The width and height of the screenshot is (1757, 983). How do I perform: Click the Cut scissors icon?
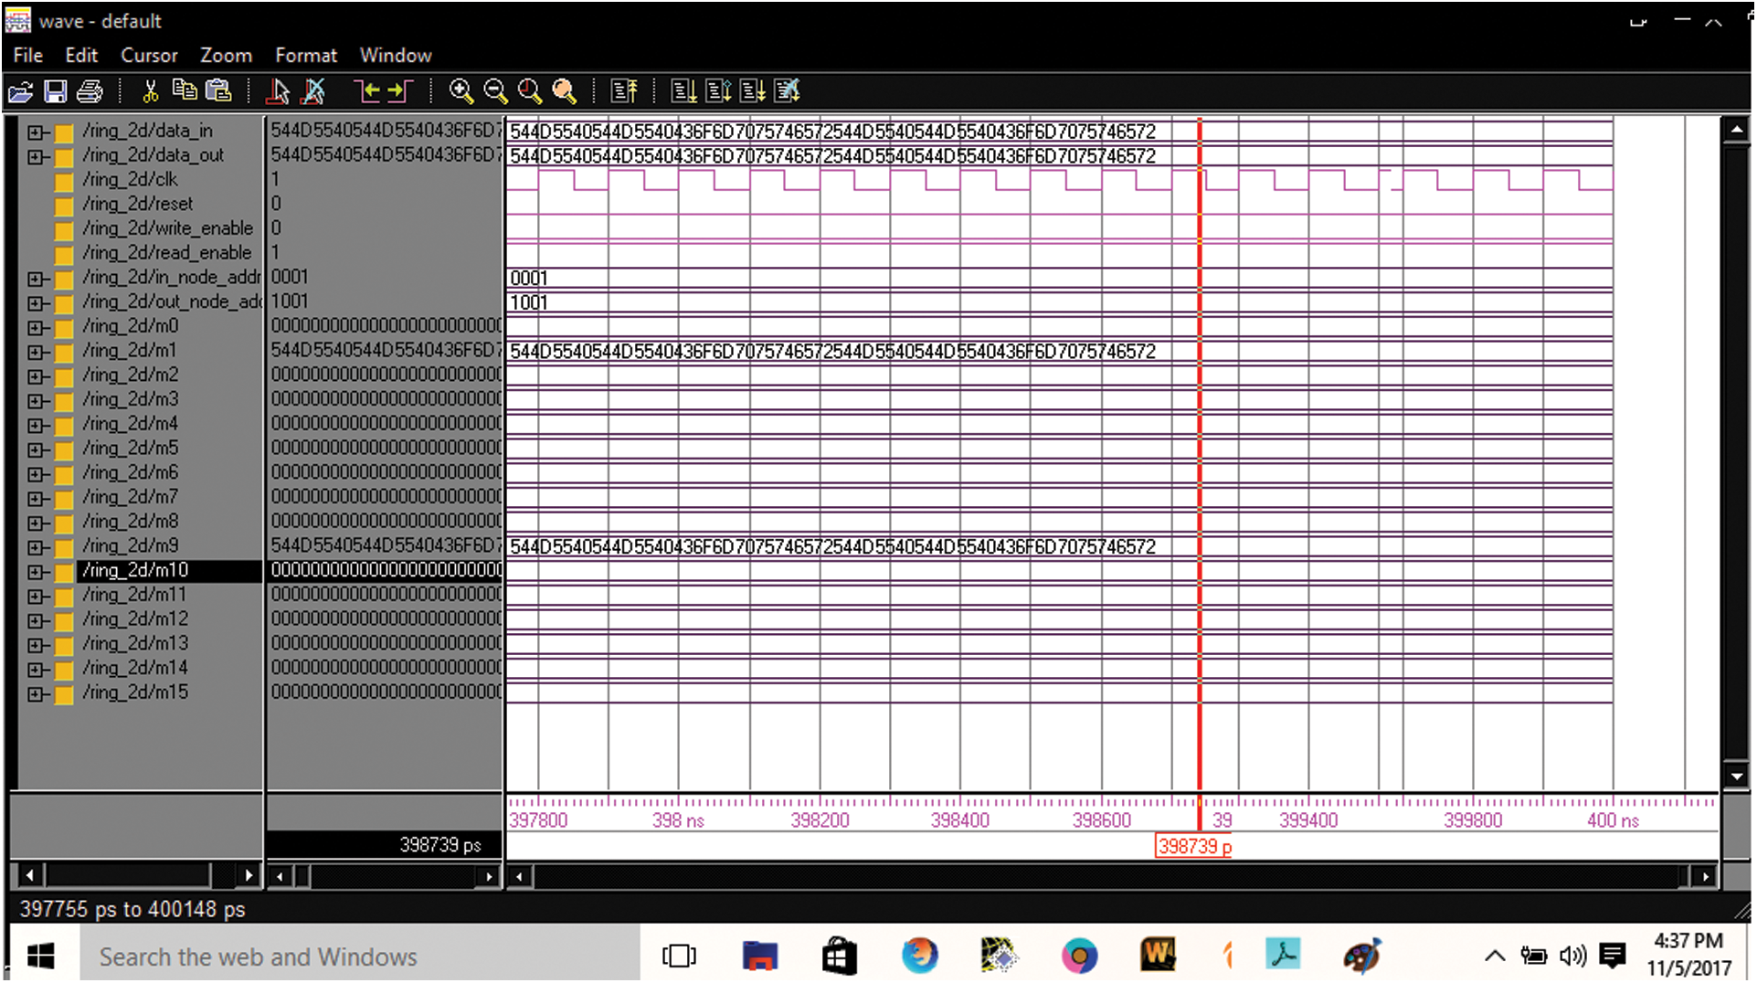coord(151,91)
